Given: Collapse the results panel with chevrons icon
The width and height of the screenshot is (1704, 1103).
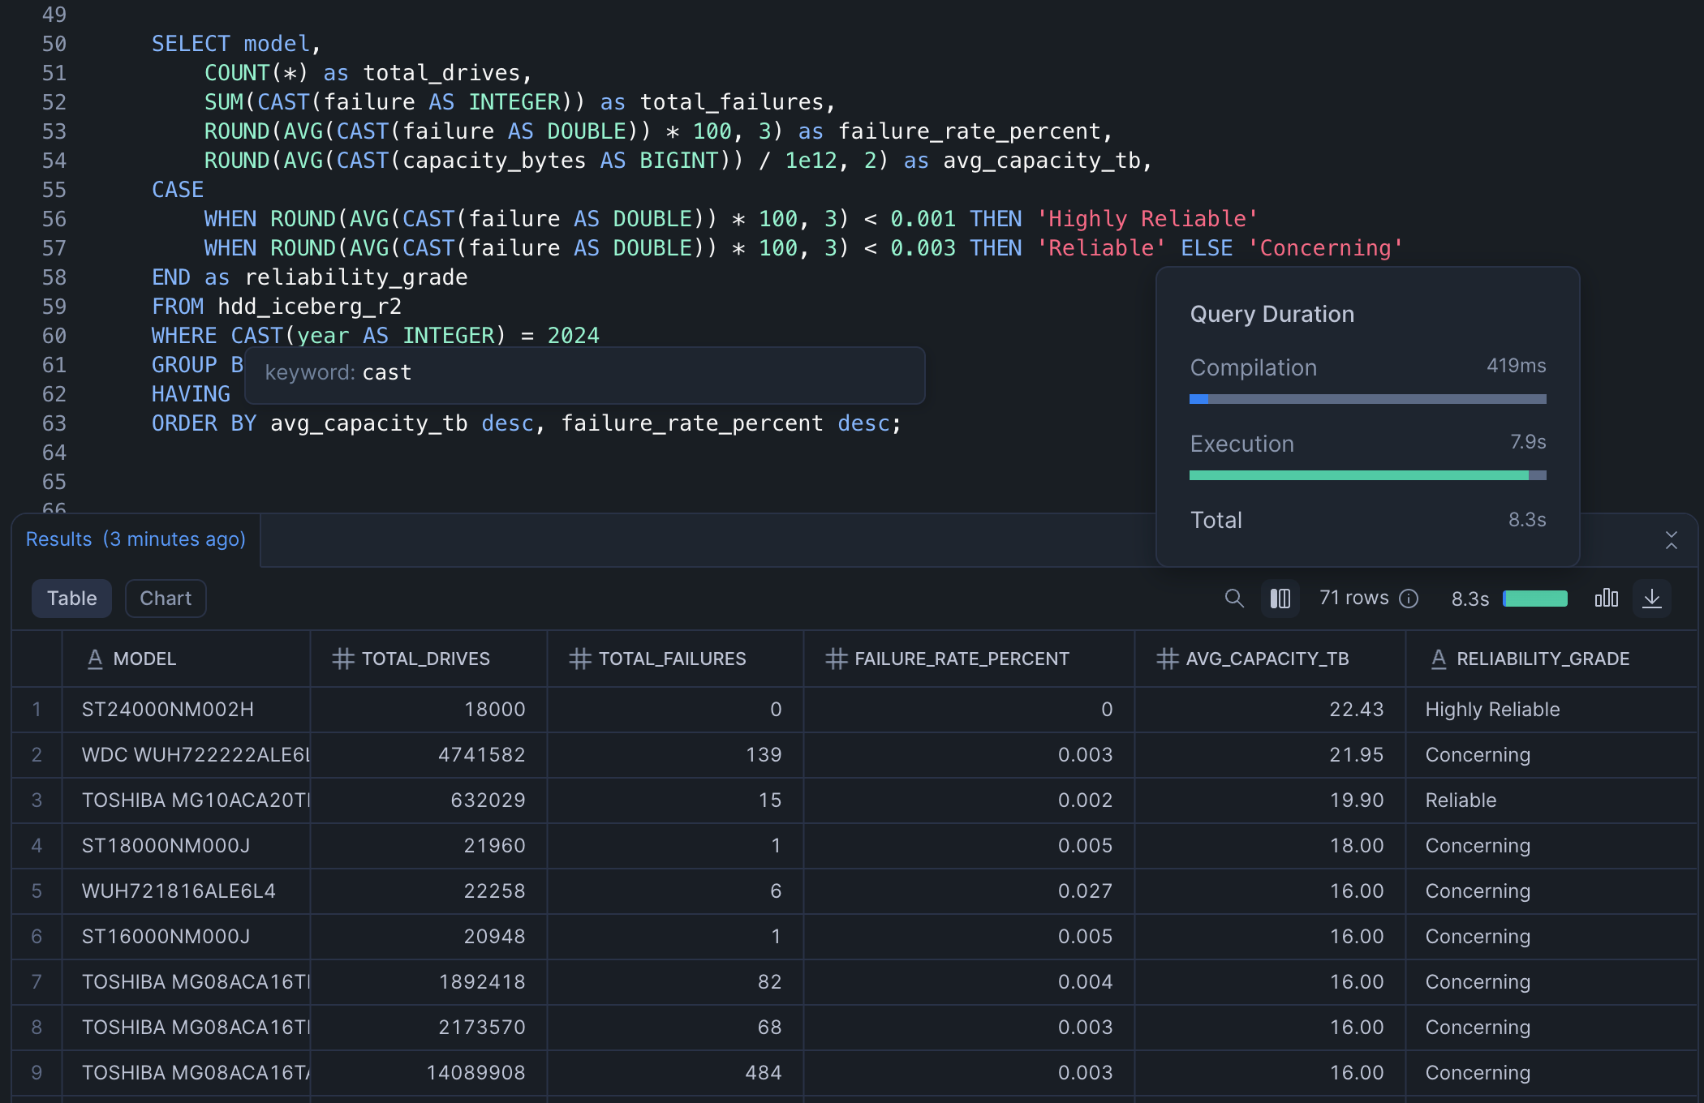Looking at the screenshot, I should click(1671, 540).
